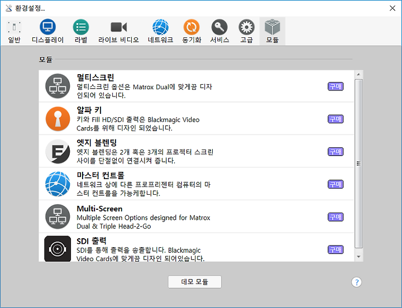Switch to the 디스플레이 tab

pos(47,31)
